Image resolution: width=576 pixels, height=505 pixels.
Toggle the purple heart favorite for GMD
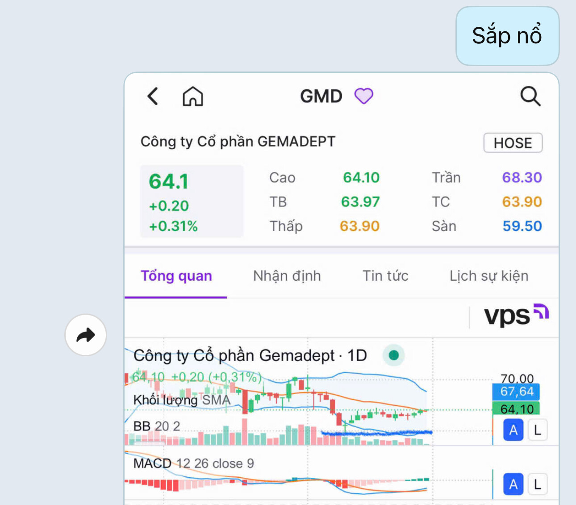(x=363, y=96)
